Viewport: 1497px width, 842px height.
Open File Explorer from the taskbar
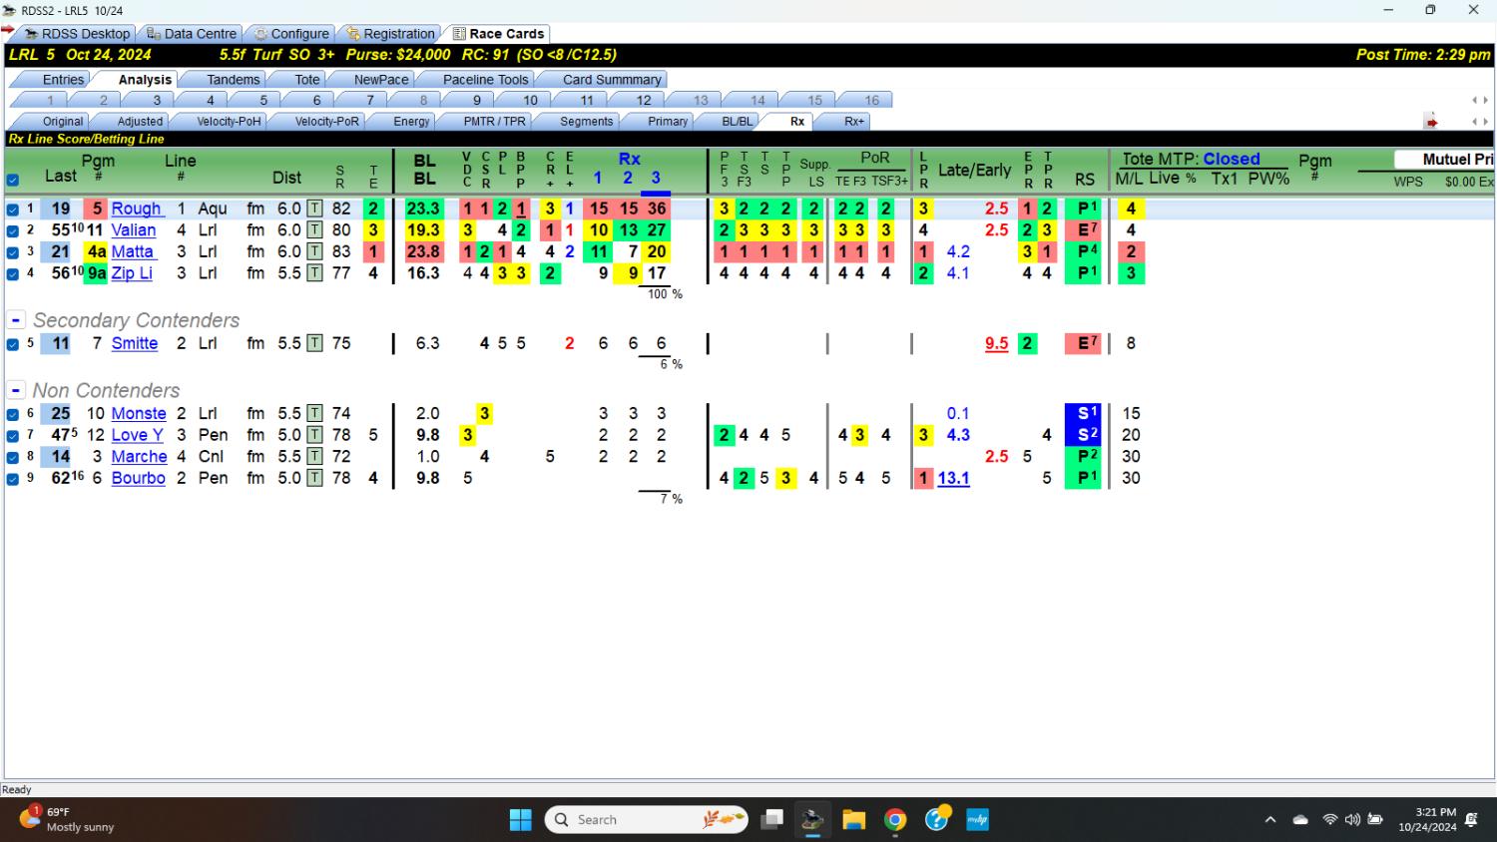(x=853, y=820)
